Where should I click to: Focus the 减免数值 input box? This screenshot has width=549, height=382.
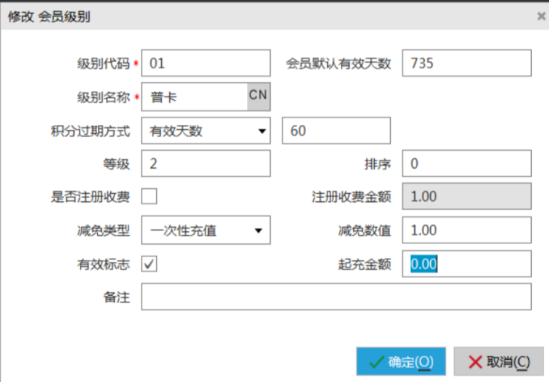coord(466,231)
